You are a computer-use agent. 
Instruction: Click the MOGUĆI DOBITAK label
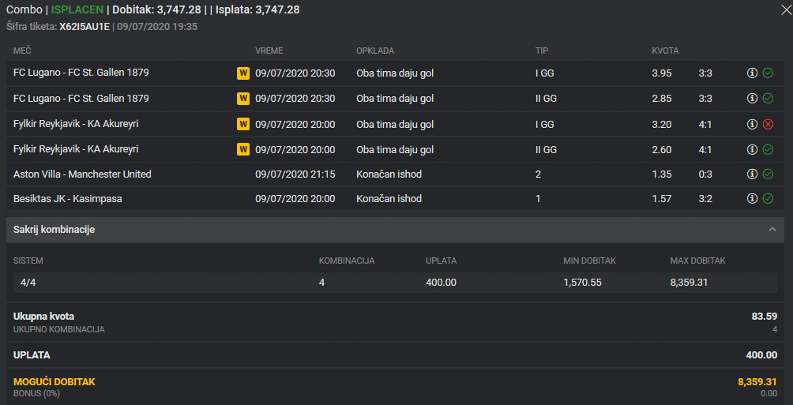coord(54,382)
